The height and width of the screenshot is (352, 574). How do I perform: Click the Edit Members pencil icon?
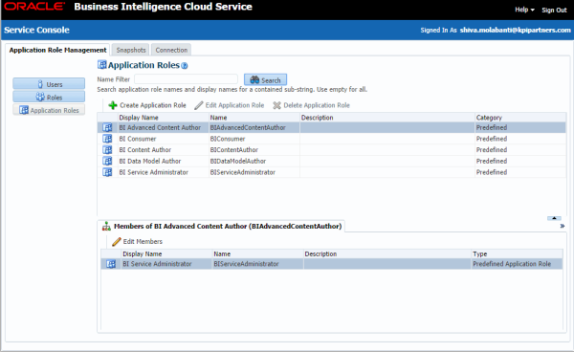click(x=117, y=241)
